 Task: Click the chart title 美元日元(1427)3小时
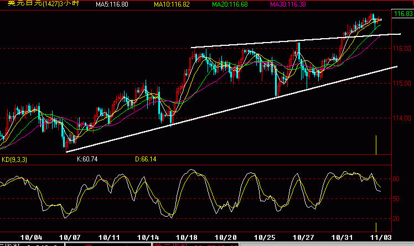43,3
